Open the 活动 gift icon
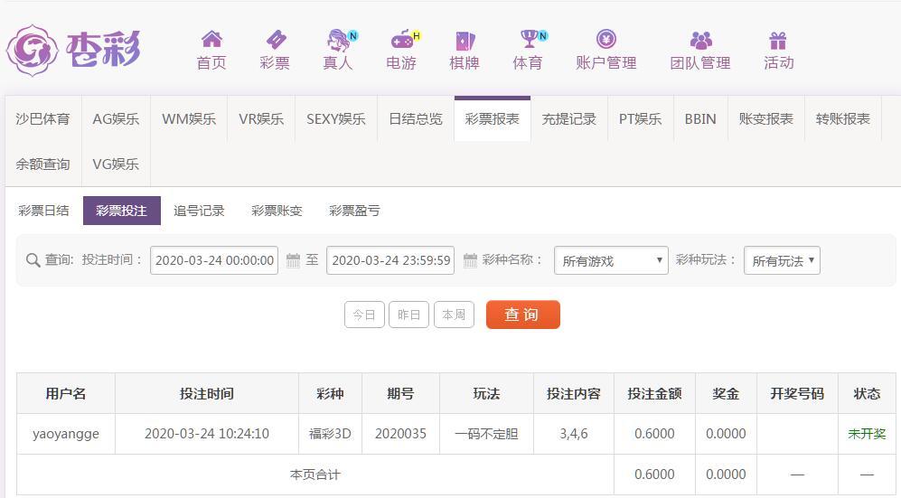This screenshot has height=498, width=901. point(777,40)
